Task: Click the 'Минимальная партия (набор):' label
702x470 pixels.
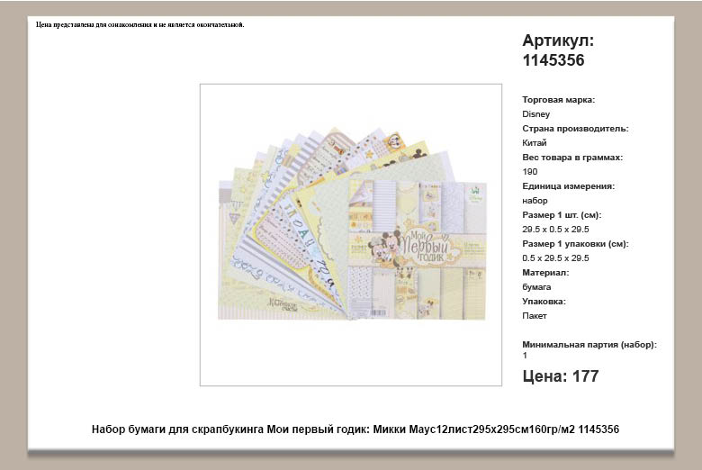Action: [x=589, y=345]
